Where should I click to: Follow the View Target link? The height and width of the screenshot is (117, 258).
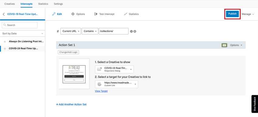coord(101,91)
